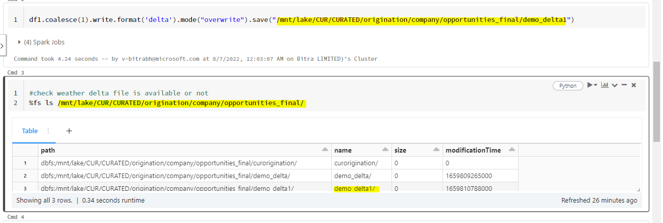Screen dimensions: 663x223
Task: Click into the Cmd 3 code editor line 2
Action: click(204, 104)
